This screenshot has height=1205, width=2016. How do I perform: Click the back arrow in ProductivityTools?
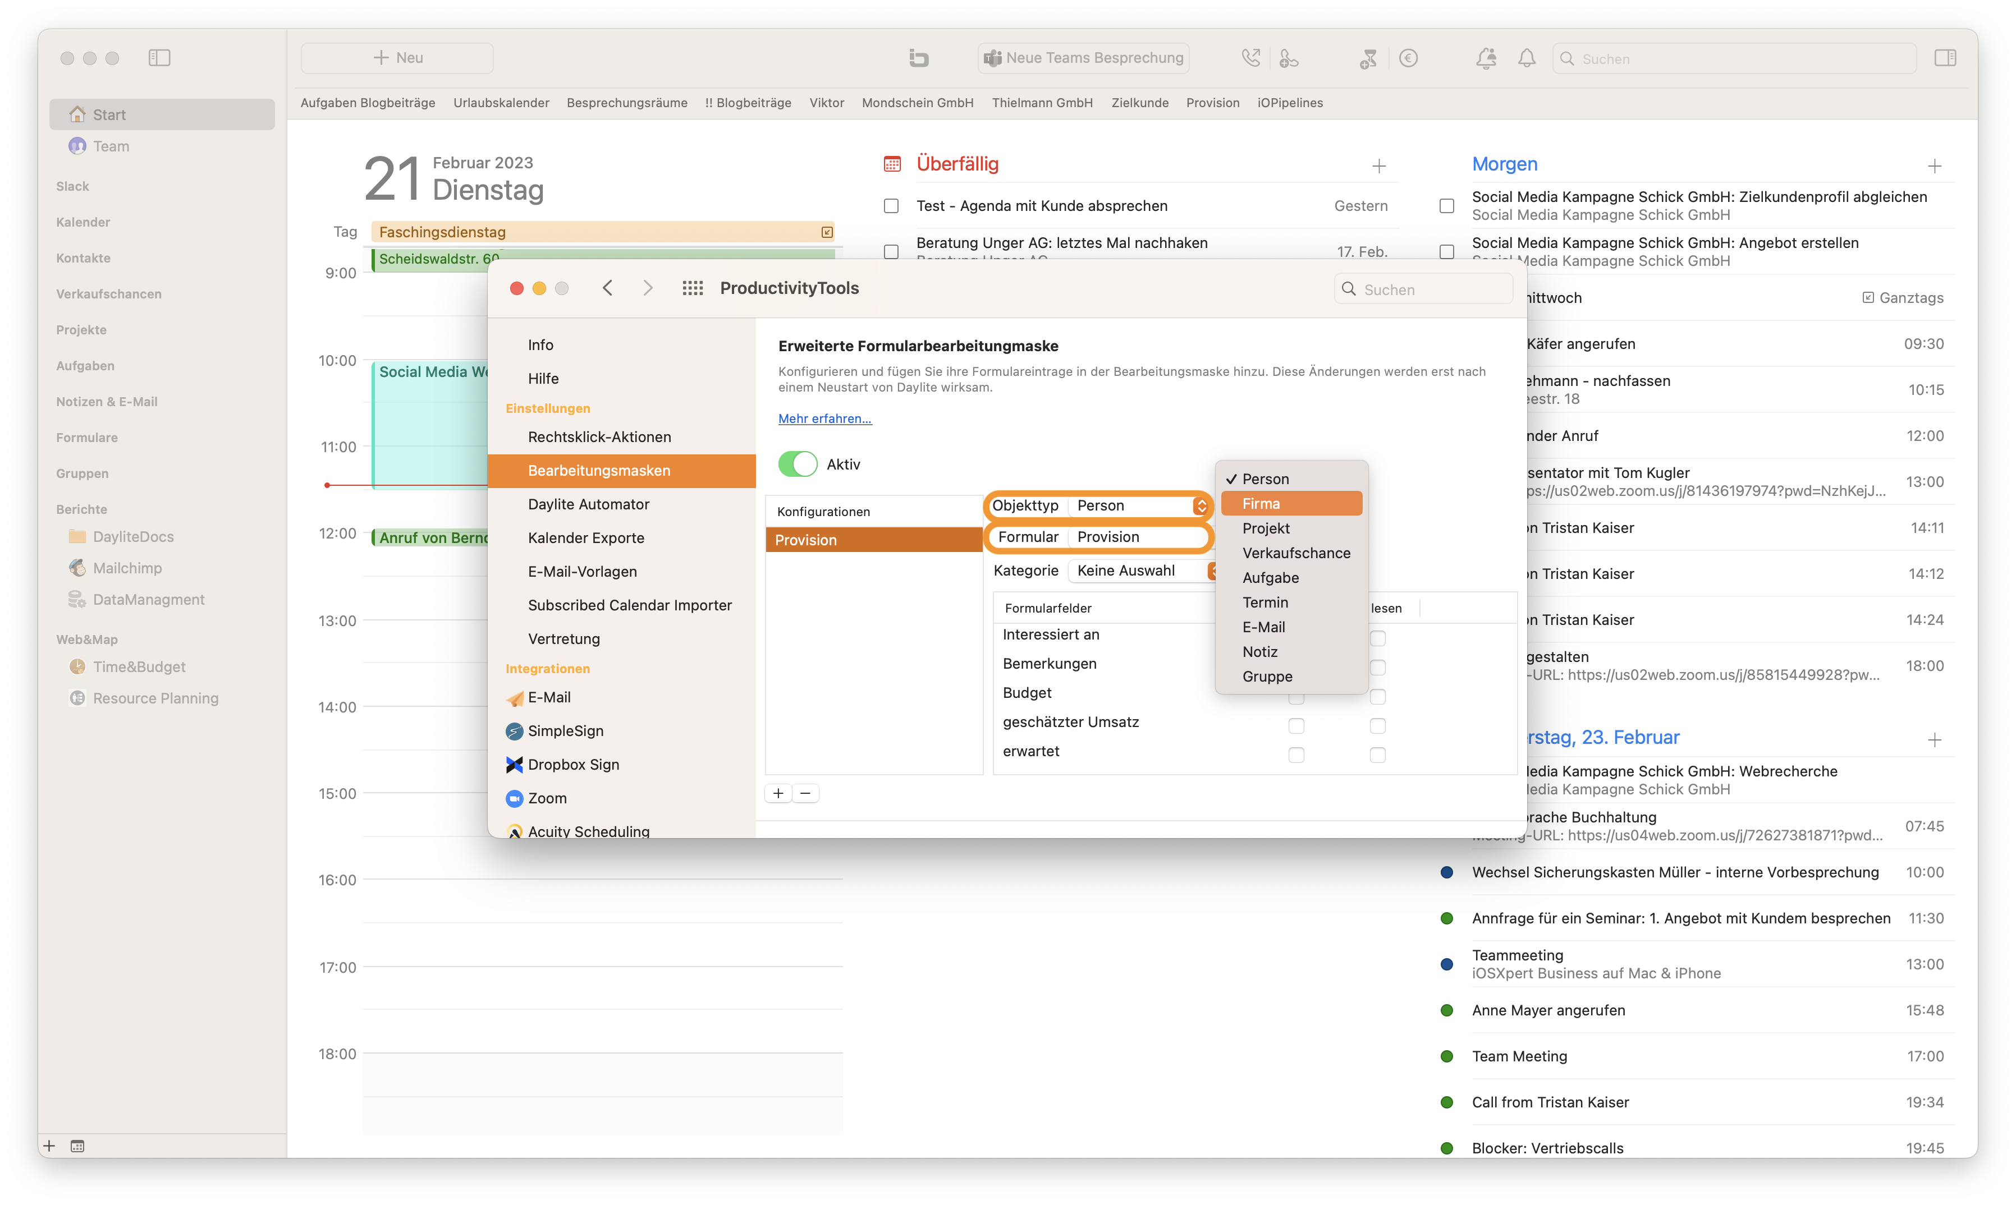pos(607,287)
